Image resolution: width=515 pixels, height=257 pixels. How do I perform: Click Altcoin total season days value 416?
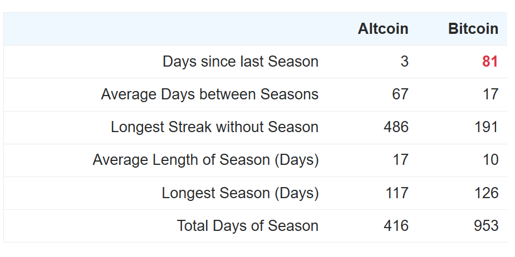coord(396,226)
